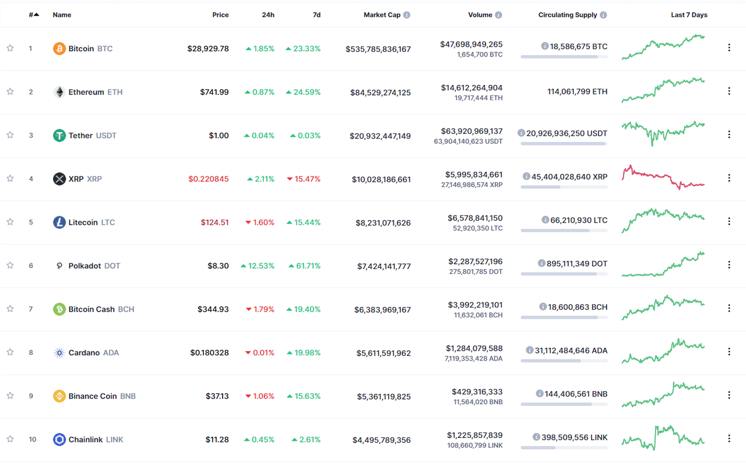This screenshot has height=463, width=746.
Task: Sort by 7d change header
Action: [x=316, y=15]
